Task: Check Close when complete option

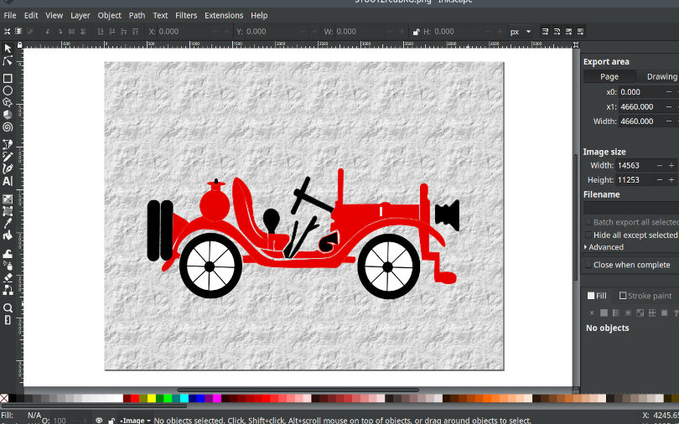Action: [x=588, y=265]
